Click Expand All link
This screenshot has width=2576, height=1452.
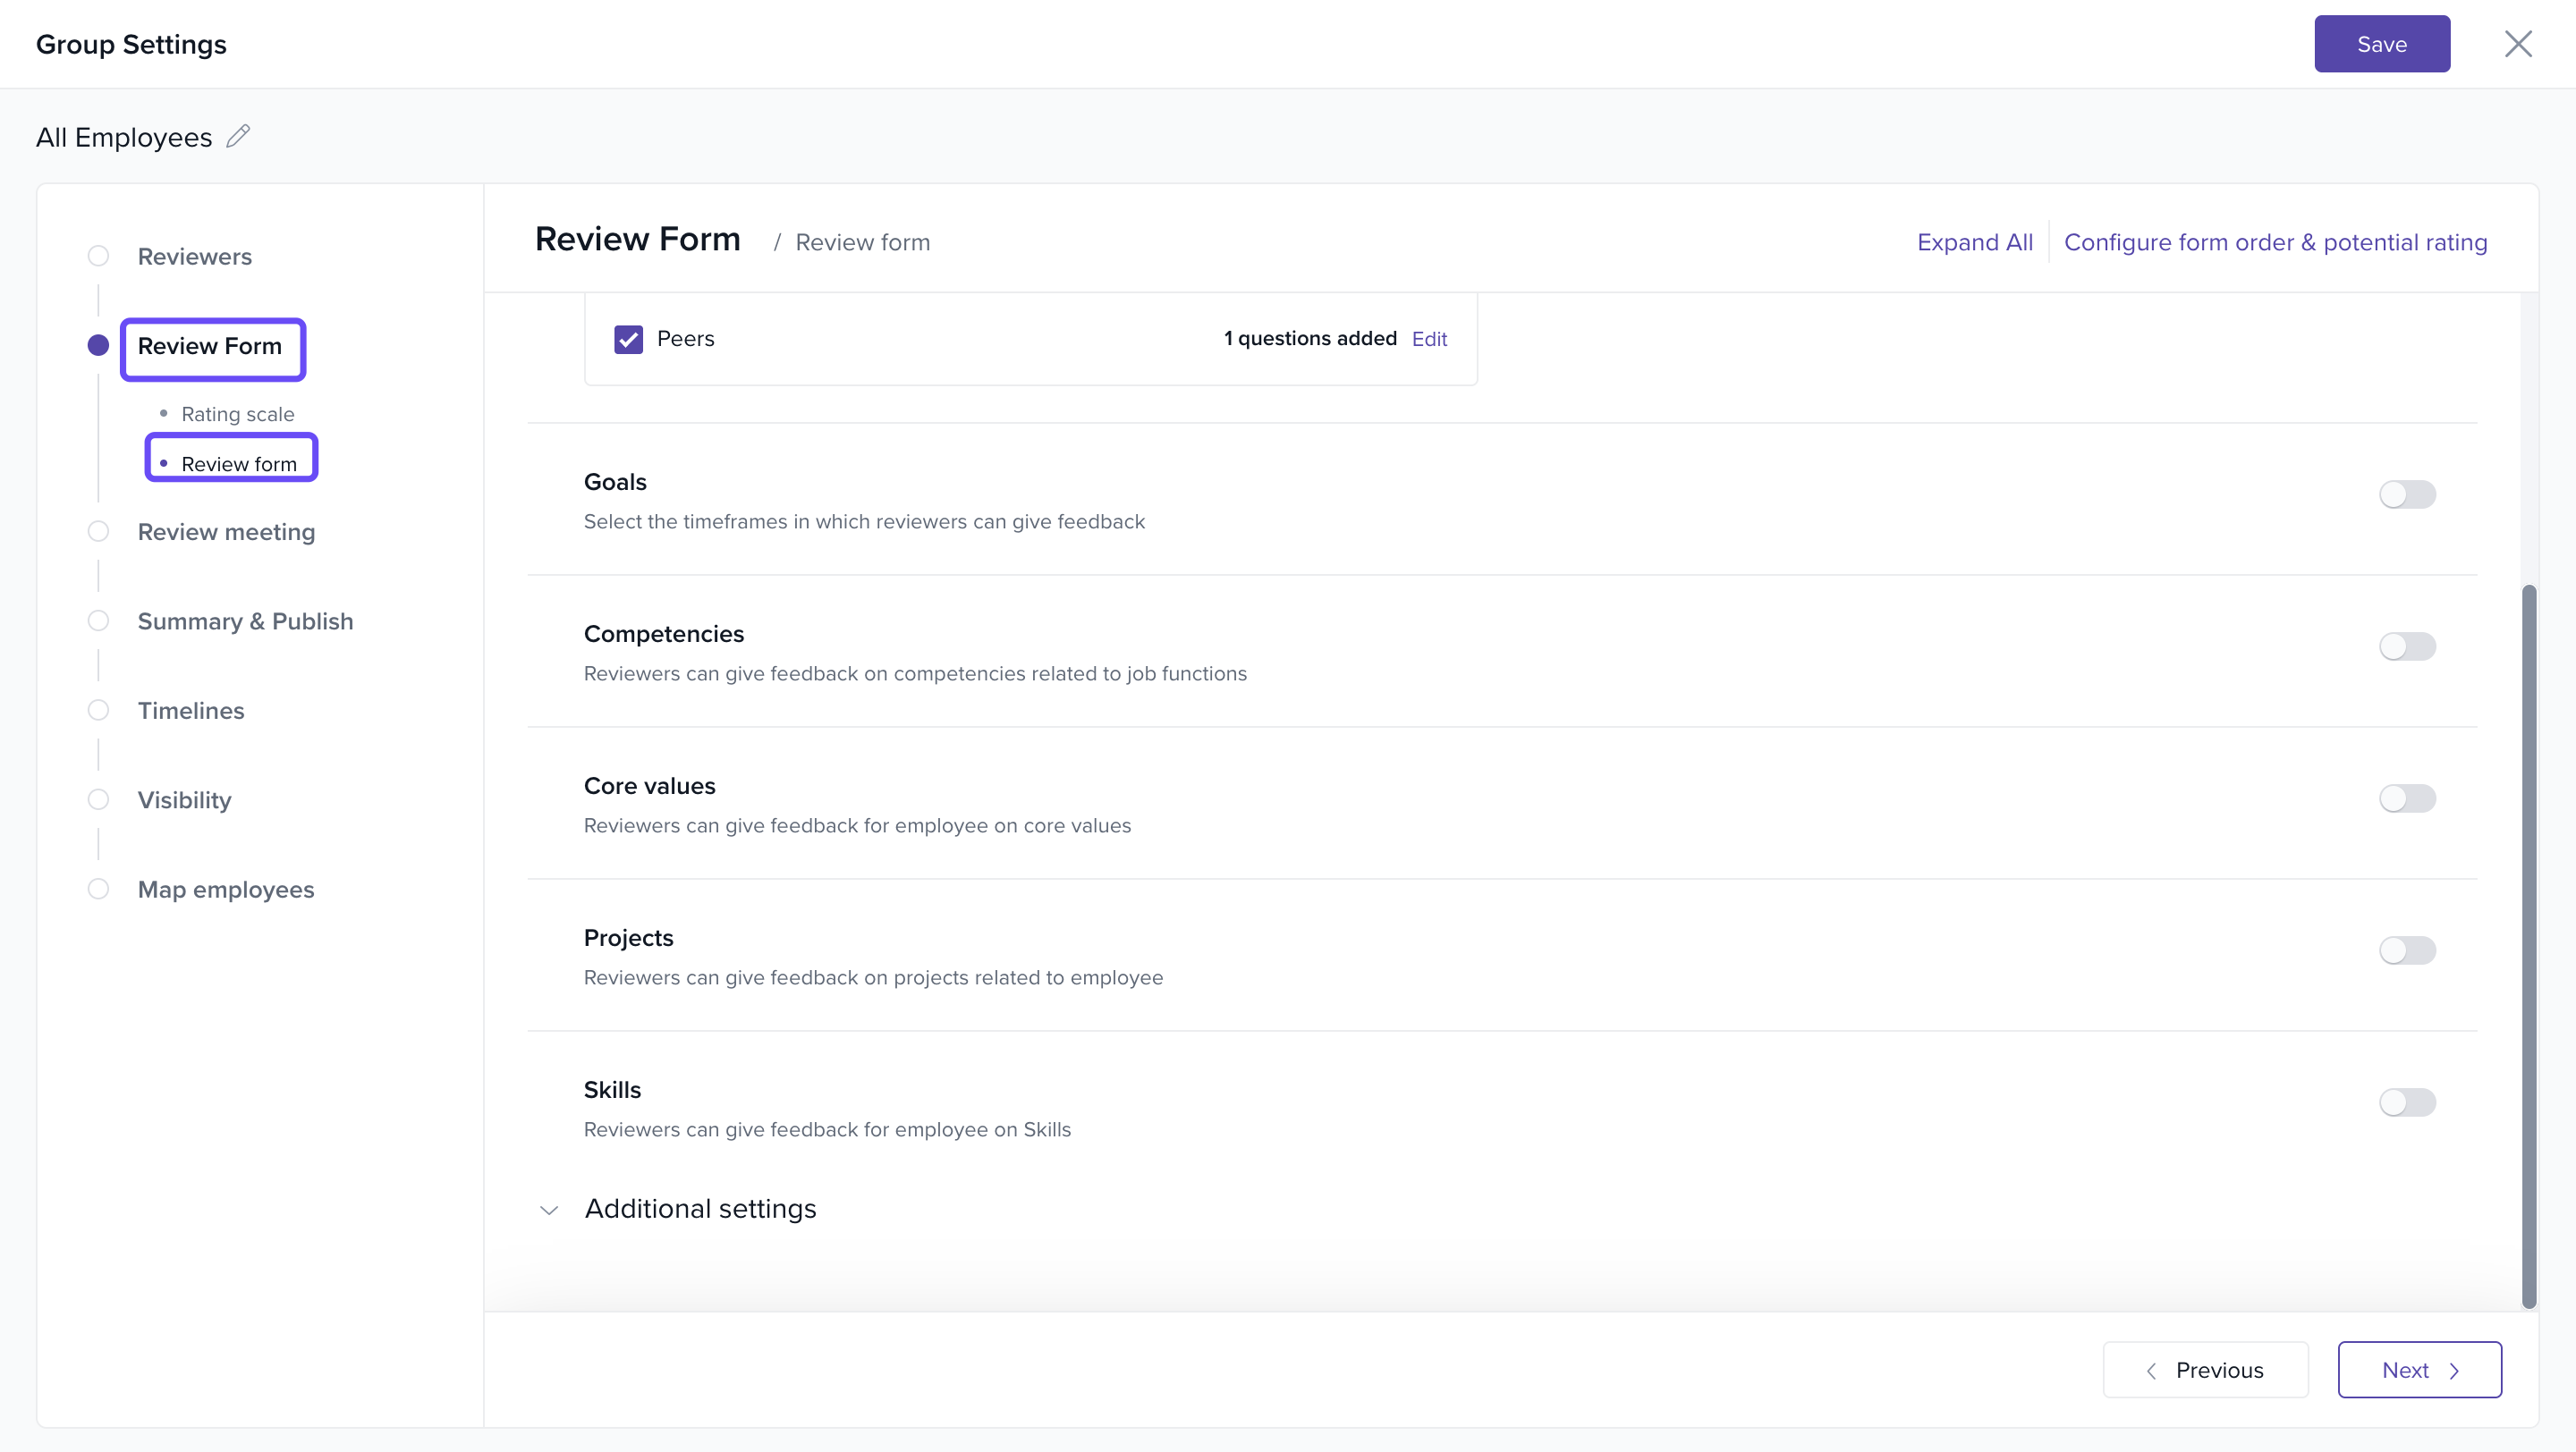pyautogui.click(x=1974, y=243)
